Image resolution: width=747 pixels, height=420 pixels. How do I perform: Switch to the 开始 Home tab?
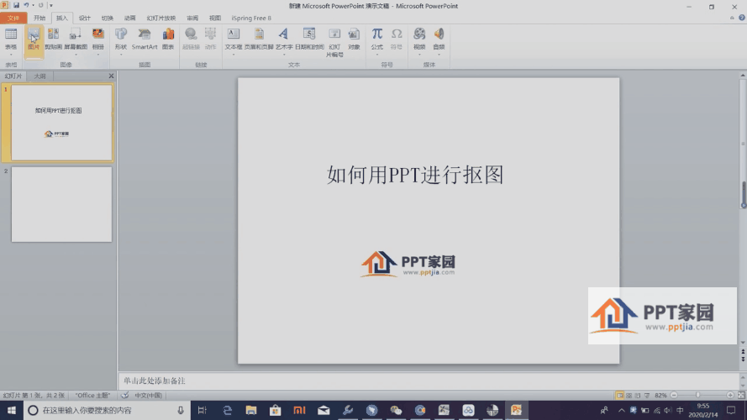39,18
